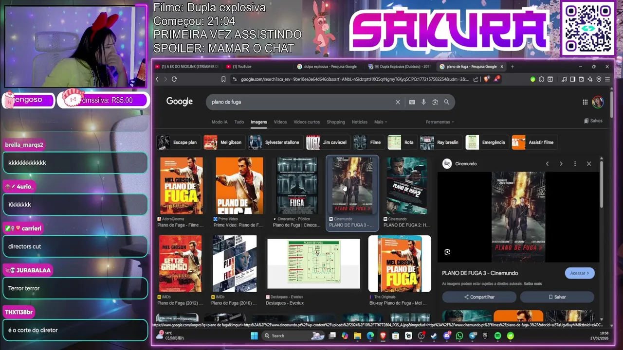Expand the Ferramentas tools dropdown
Screen dimensions: 623x350
(440, 122)
